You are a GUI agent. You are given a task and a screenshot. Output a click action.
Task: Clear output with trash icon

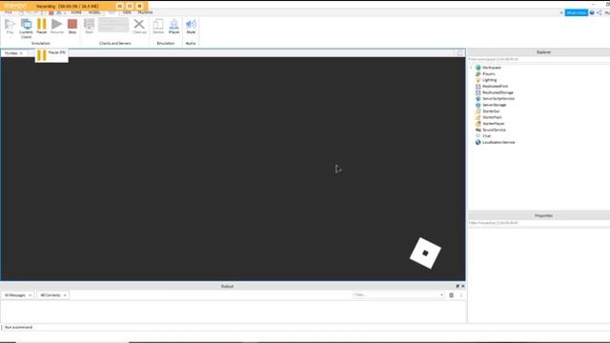point(451,295)
